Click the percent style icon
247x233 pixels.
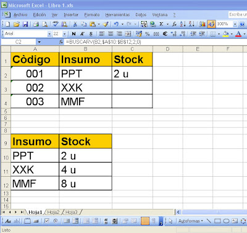[148, 34]
